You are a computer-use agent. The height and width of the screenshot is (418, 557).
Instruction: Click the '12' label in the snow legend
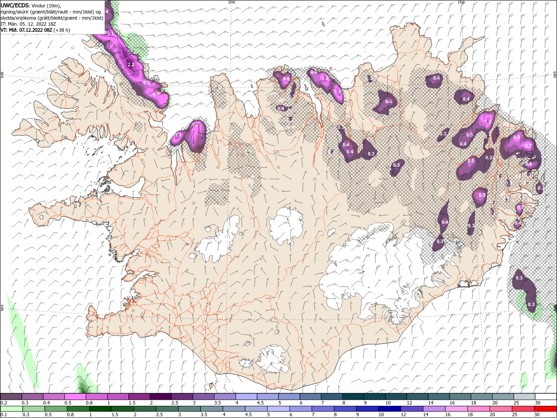click(409, 403)
